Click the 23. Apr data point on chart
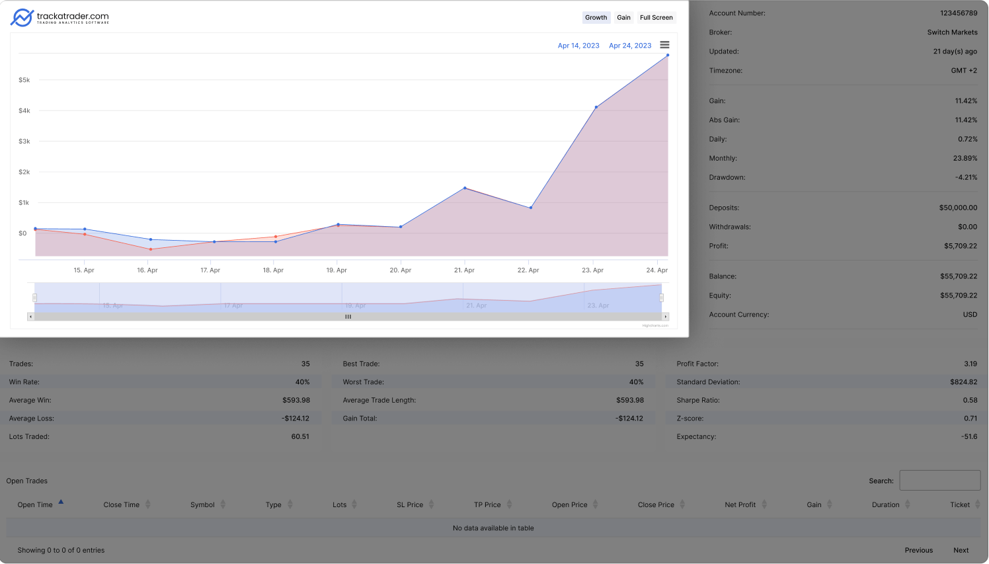Viewport: 989px width, 564px height. coord(596,107)
